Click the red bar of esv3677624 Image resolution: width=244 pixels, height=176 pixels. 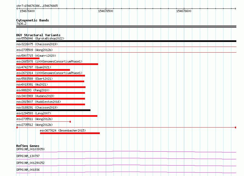(70, 133)
